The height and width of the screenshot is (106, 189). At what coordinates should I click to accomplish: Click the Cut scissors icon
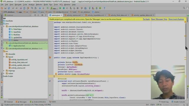pyautogui.click(x=21, y=8)
